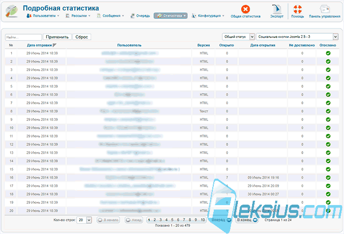Click the Помощь lifebuoy icon
This screenshot has height=234, width=344.
click(297, 9)
